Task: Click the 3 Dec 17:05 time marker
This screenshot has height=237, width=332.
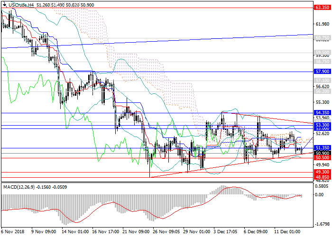Action: point(225,233)
